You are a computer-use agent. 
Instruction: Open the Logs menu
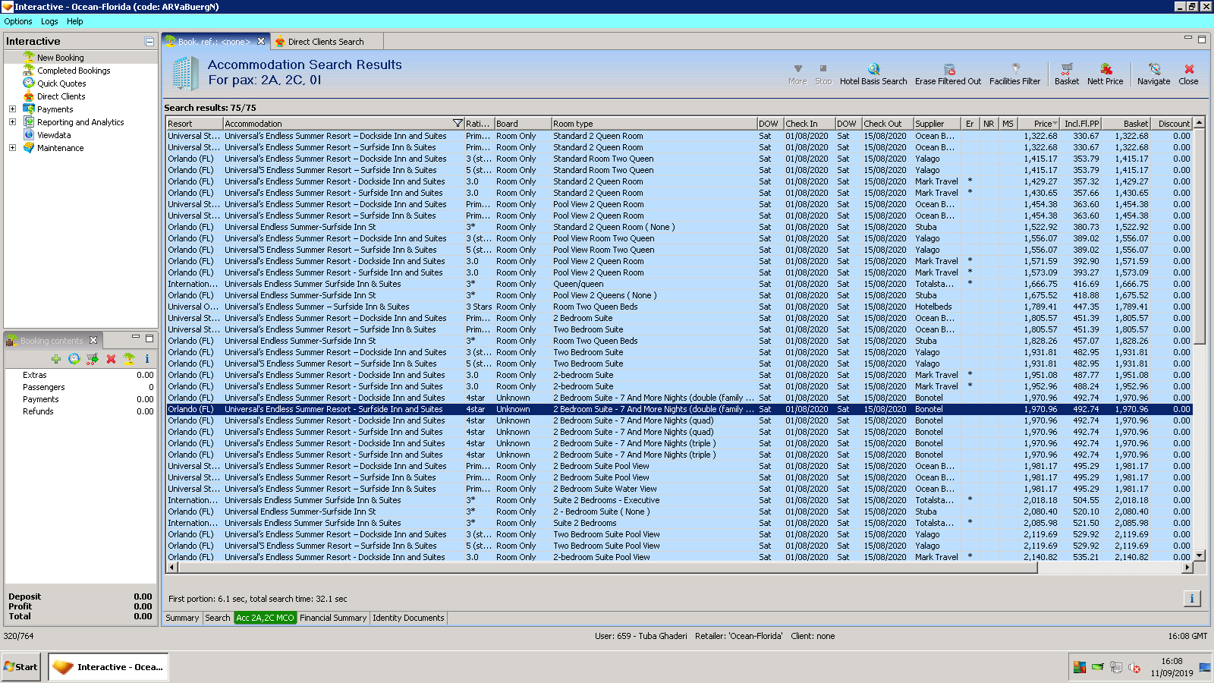pos(49,21)
